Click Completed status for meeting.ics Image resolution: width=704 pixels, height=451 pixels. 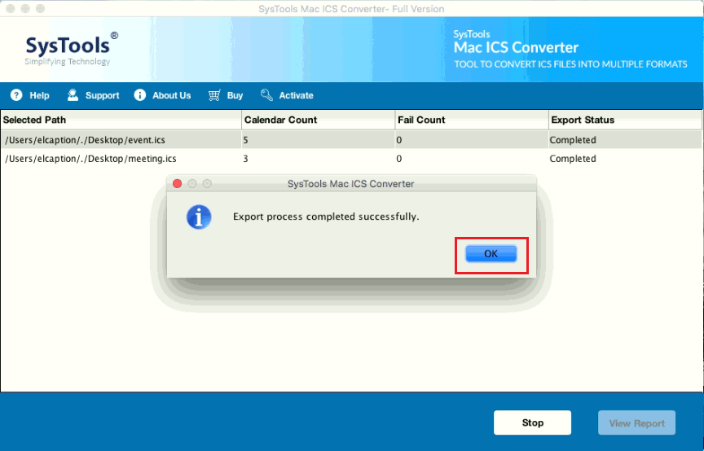573,159
